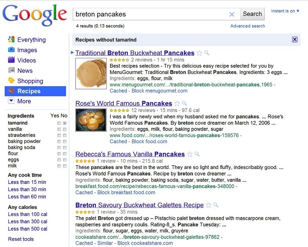The image size is (308, 247).
Task: Select the News category in sidebar
Action: (x=25, y=71)
